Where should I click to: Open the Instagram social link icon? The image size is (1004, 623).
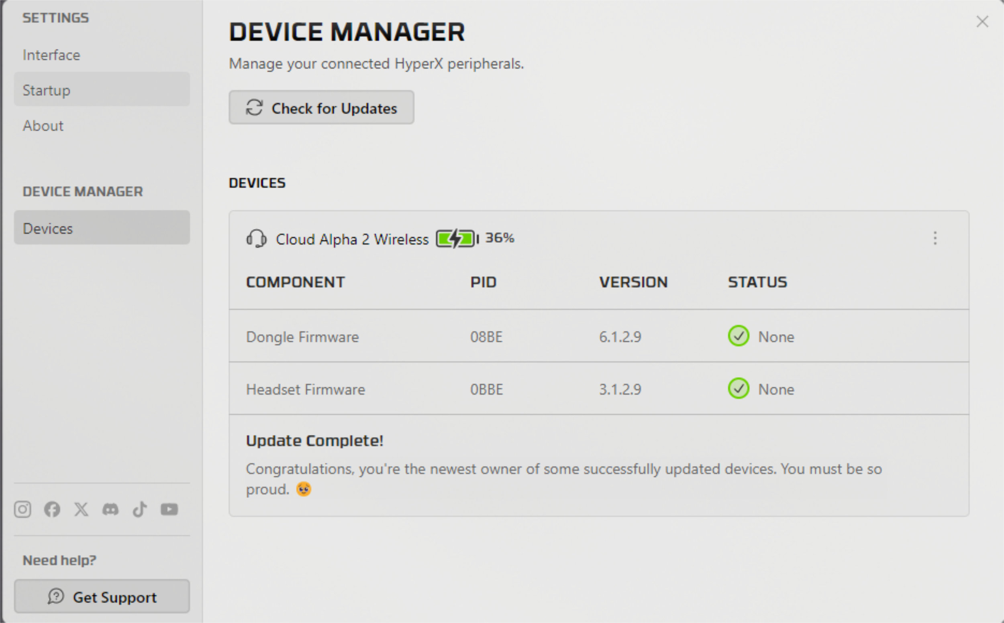pos(22,509)
